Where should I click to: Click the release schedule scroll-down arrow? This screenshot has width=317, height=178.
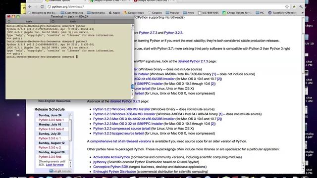[x=70, y=166]
